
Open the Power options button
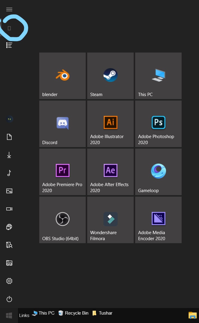[x=9, y=299]
